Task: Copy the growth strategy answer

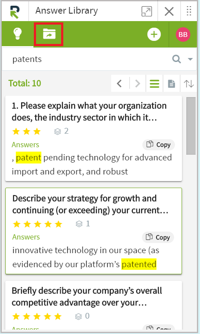Action: click(x=158, y=237)
